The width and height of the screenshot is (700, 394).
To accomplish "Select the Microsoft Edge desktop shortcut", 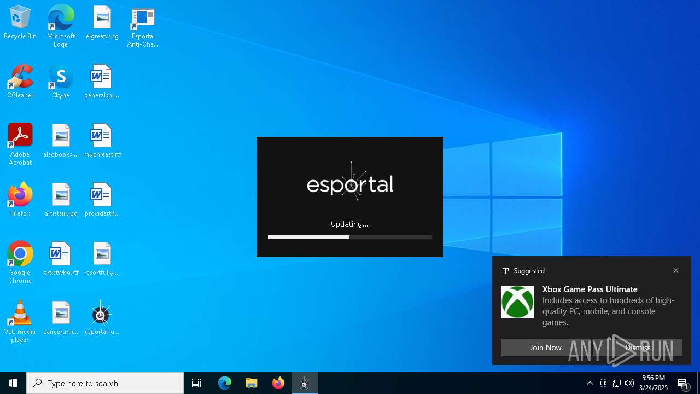I will [61, 26].
